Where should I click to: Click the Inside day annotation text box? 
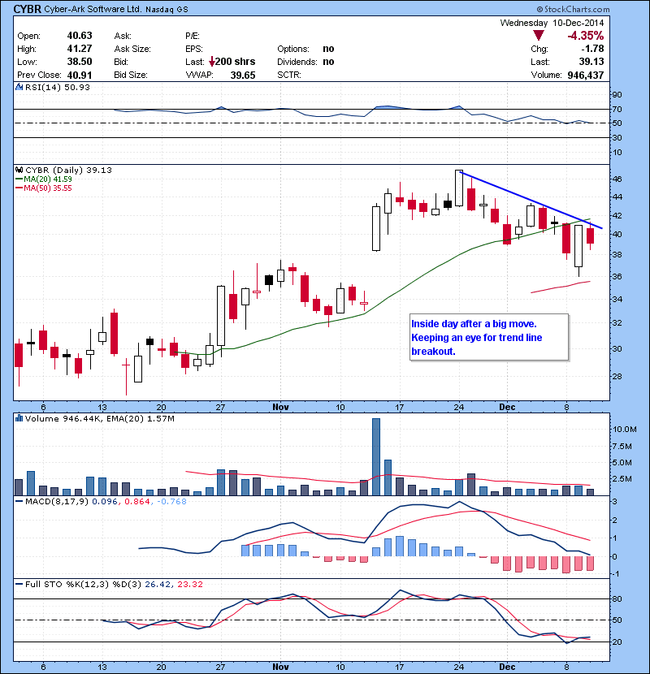pyautogui.click(x=489, y=338)
